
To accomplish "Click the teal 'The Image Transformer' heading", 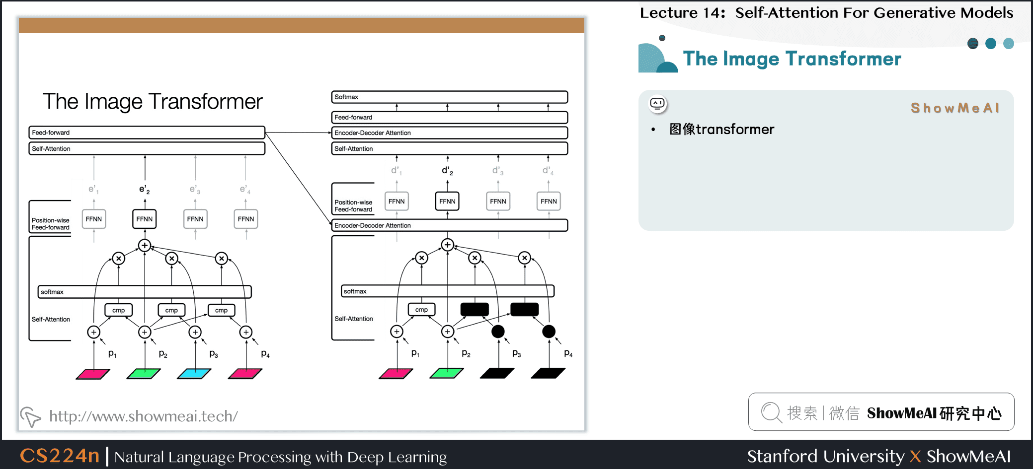I will click(x=792, y=59).
